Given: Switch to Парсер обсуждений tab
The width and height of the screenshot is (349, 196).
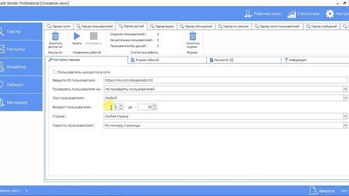Looking at the screenshot, I should point(196,26).
